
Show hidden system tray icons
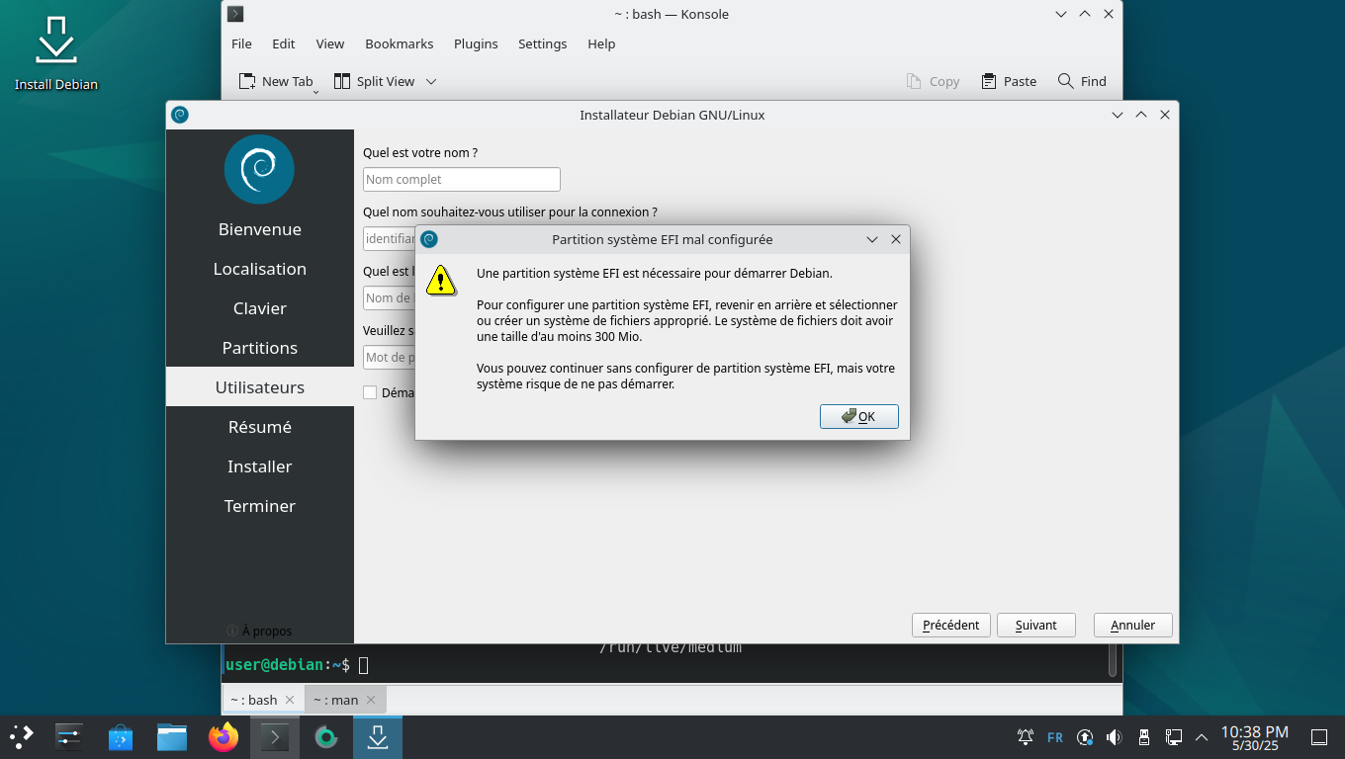1202,737
